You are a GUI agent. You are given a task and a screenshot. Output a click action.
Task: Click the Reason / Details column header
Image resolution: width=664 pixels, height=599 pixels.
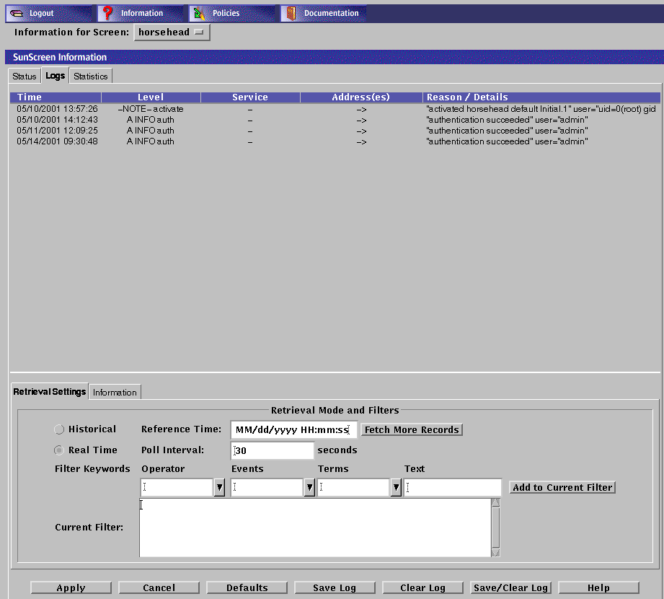tap(541, 97)
